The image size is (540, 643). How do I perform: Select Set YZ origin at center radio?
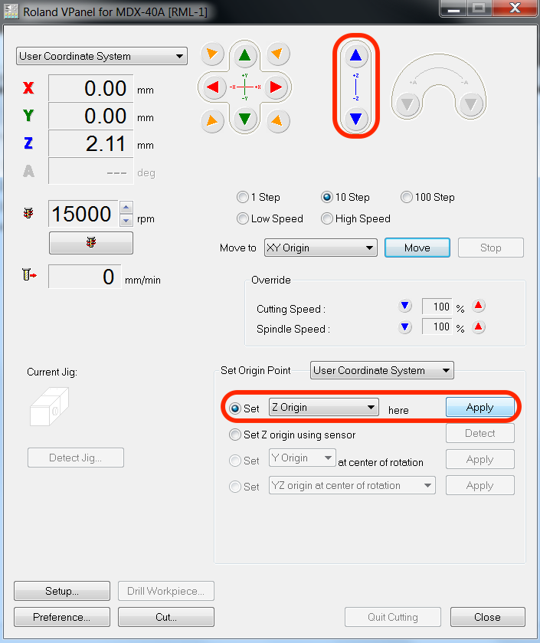[x=234, y=487]
